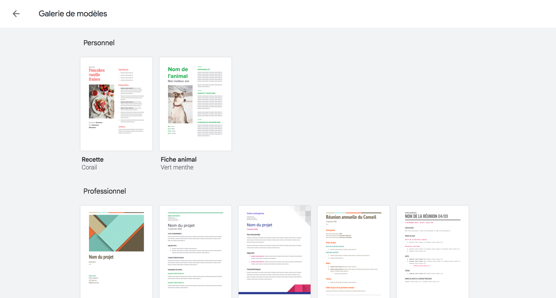Select the blue-titled Nom du projet template

click(x=274, y=252)
